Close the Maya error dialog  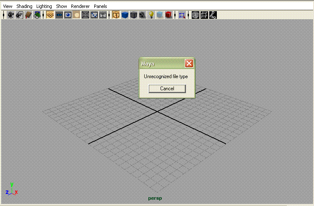point(189,64)
